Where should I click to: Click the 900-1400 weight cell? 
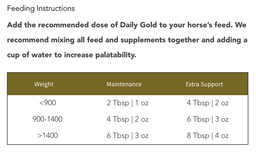[47, 119]
